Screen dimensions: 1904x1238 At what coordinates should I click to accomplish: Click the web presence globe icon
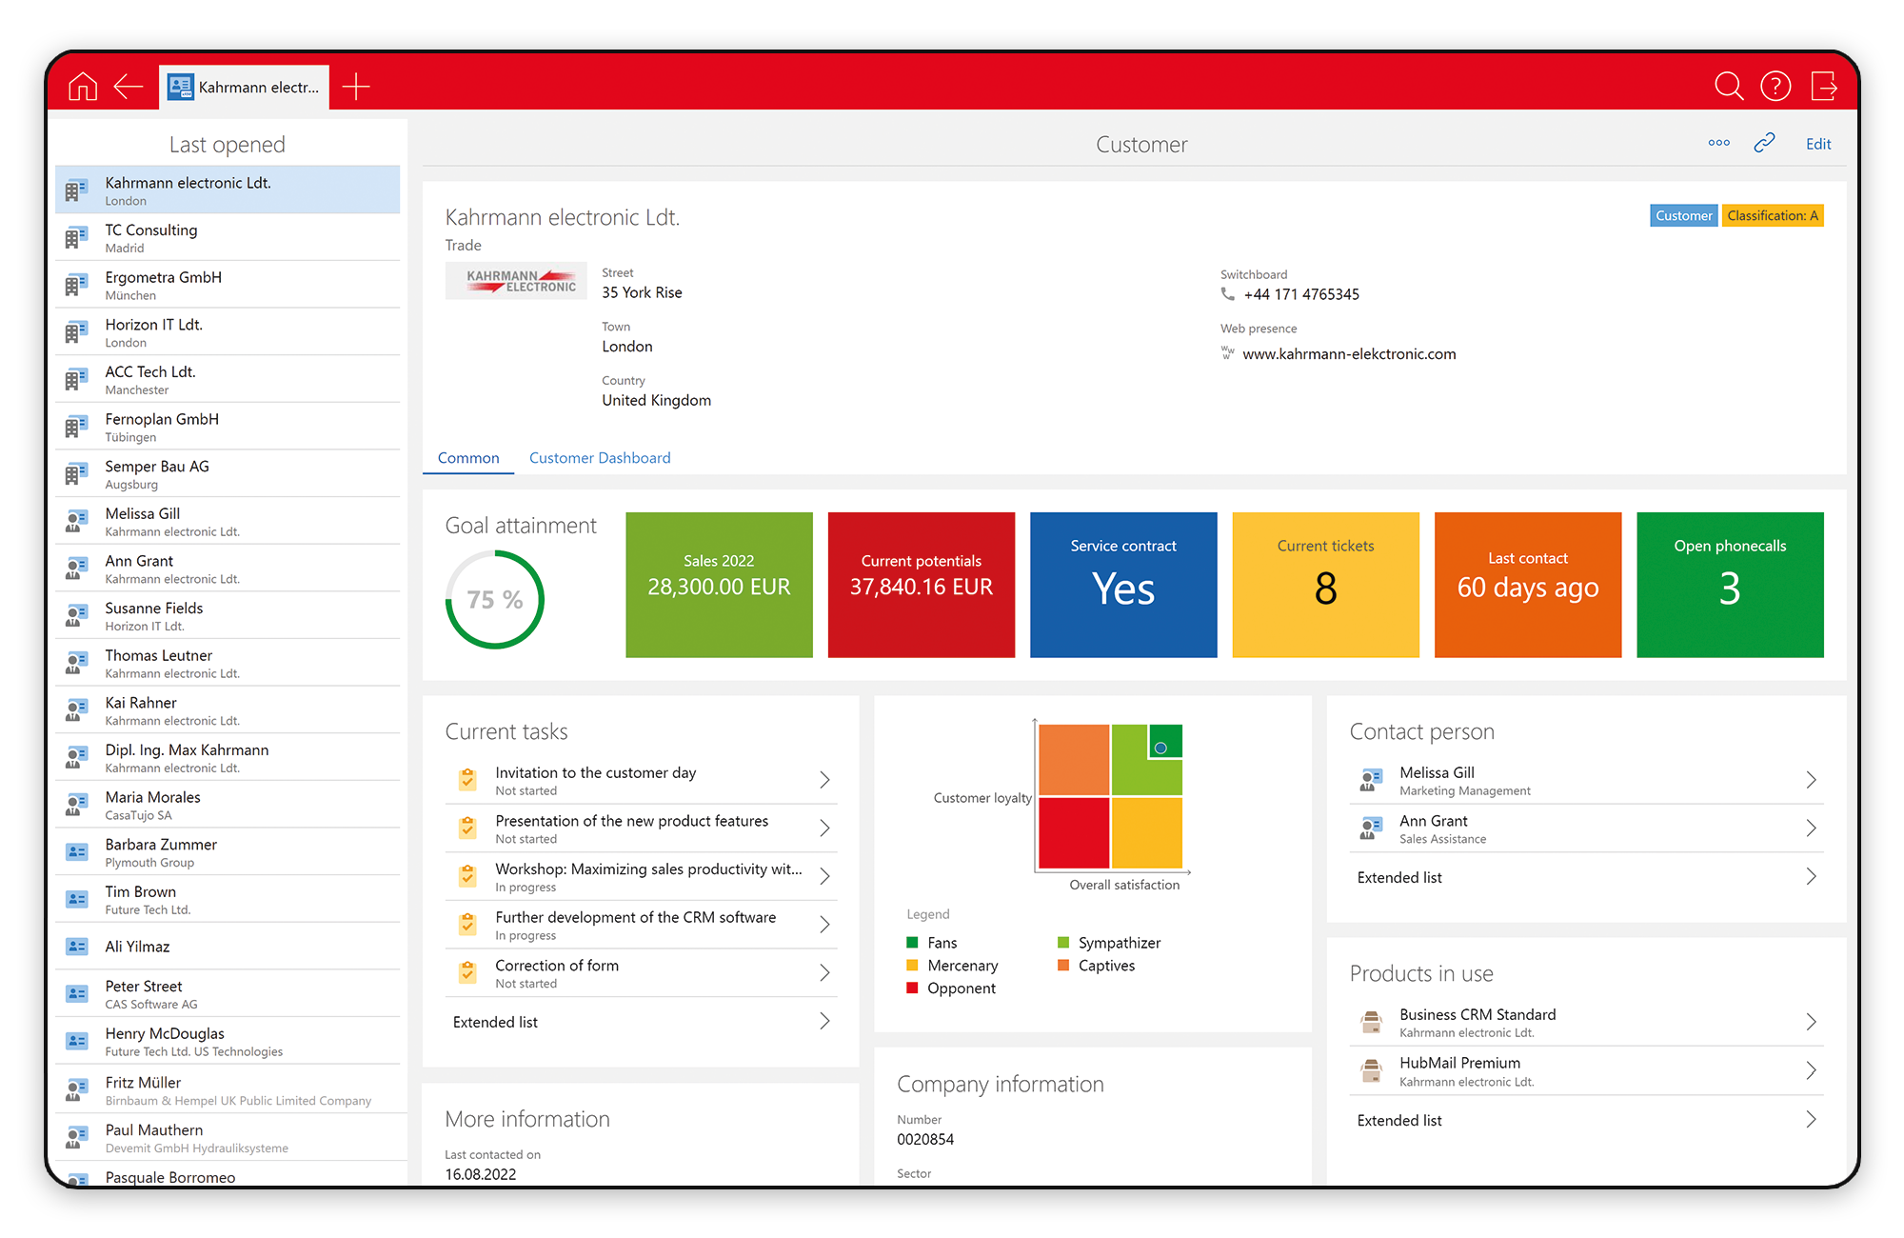point(1228,353)
